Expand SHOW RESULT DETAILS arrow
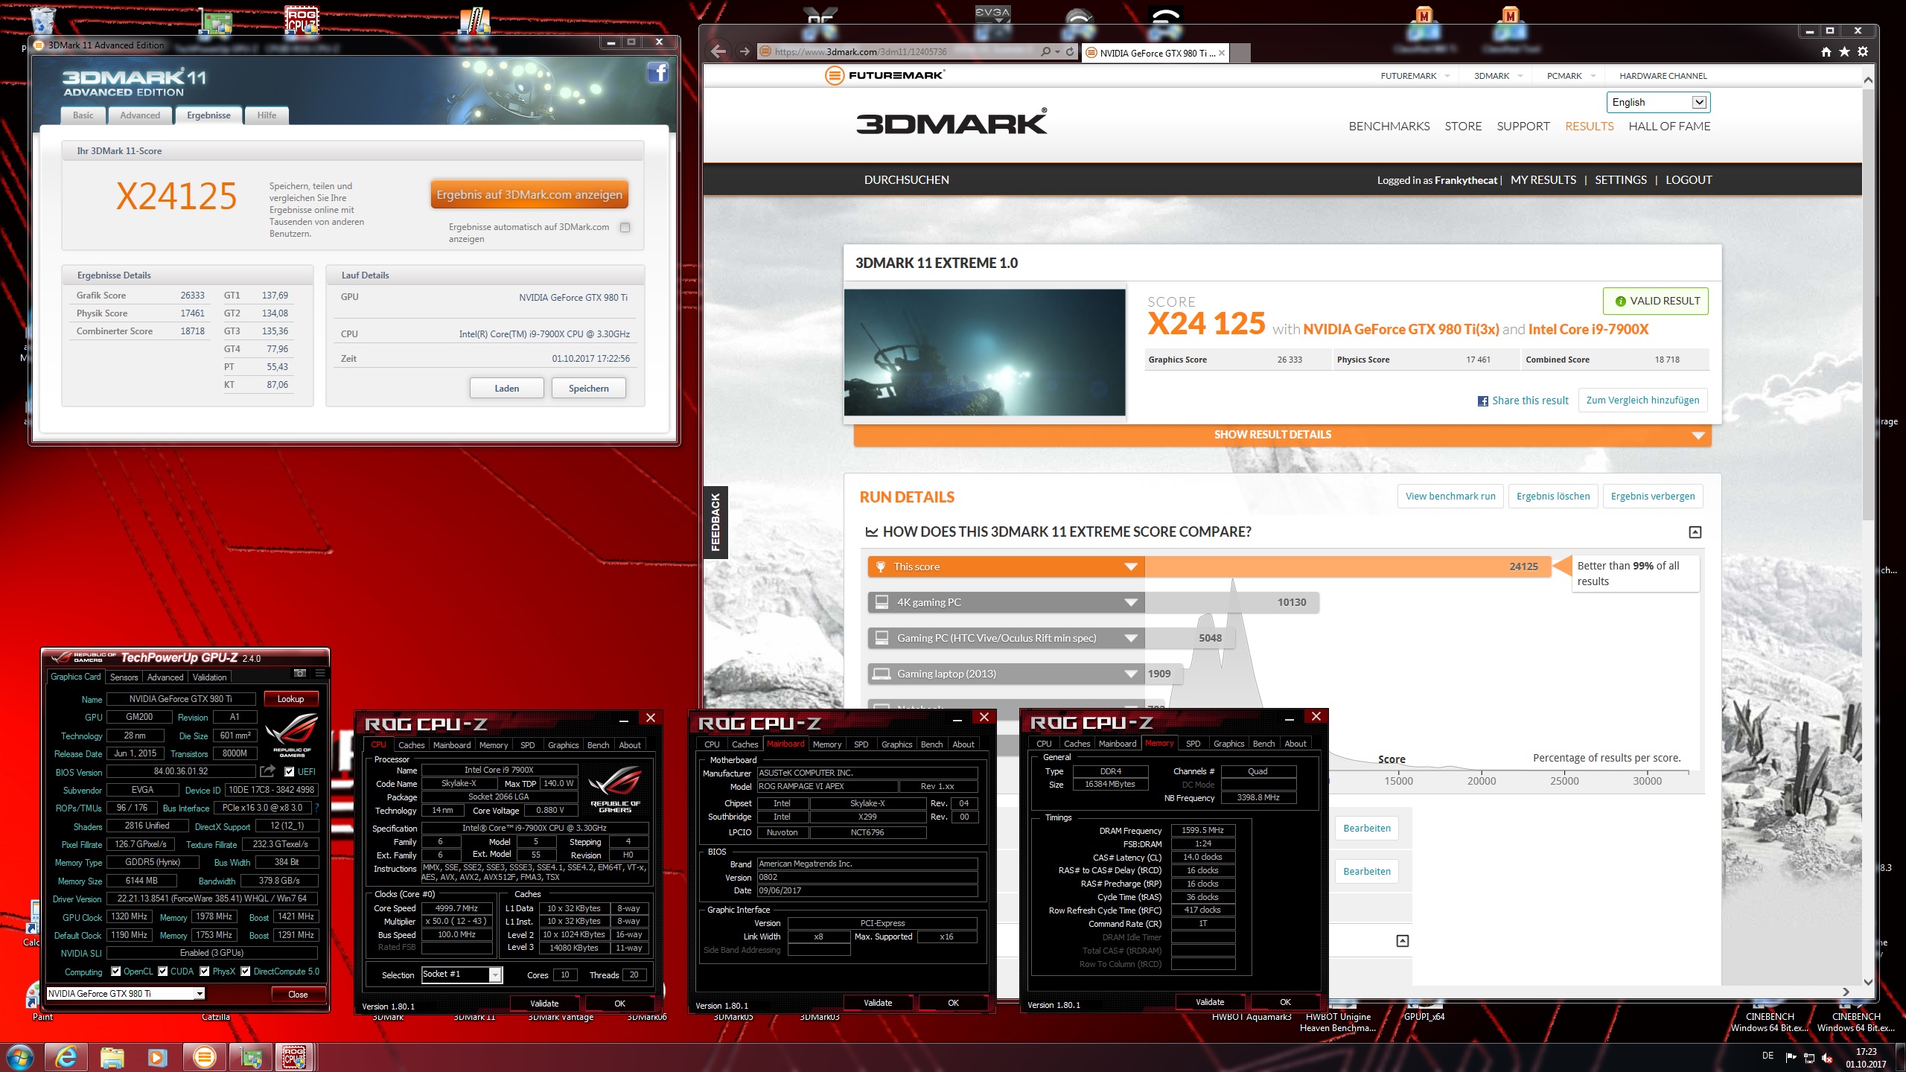Viewport: 1906px width, 1072px height. click(x=1698, y=435)
